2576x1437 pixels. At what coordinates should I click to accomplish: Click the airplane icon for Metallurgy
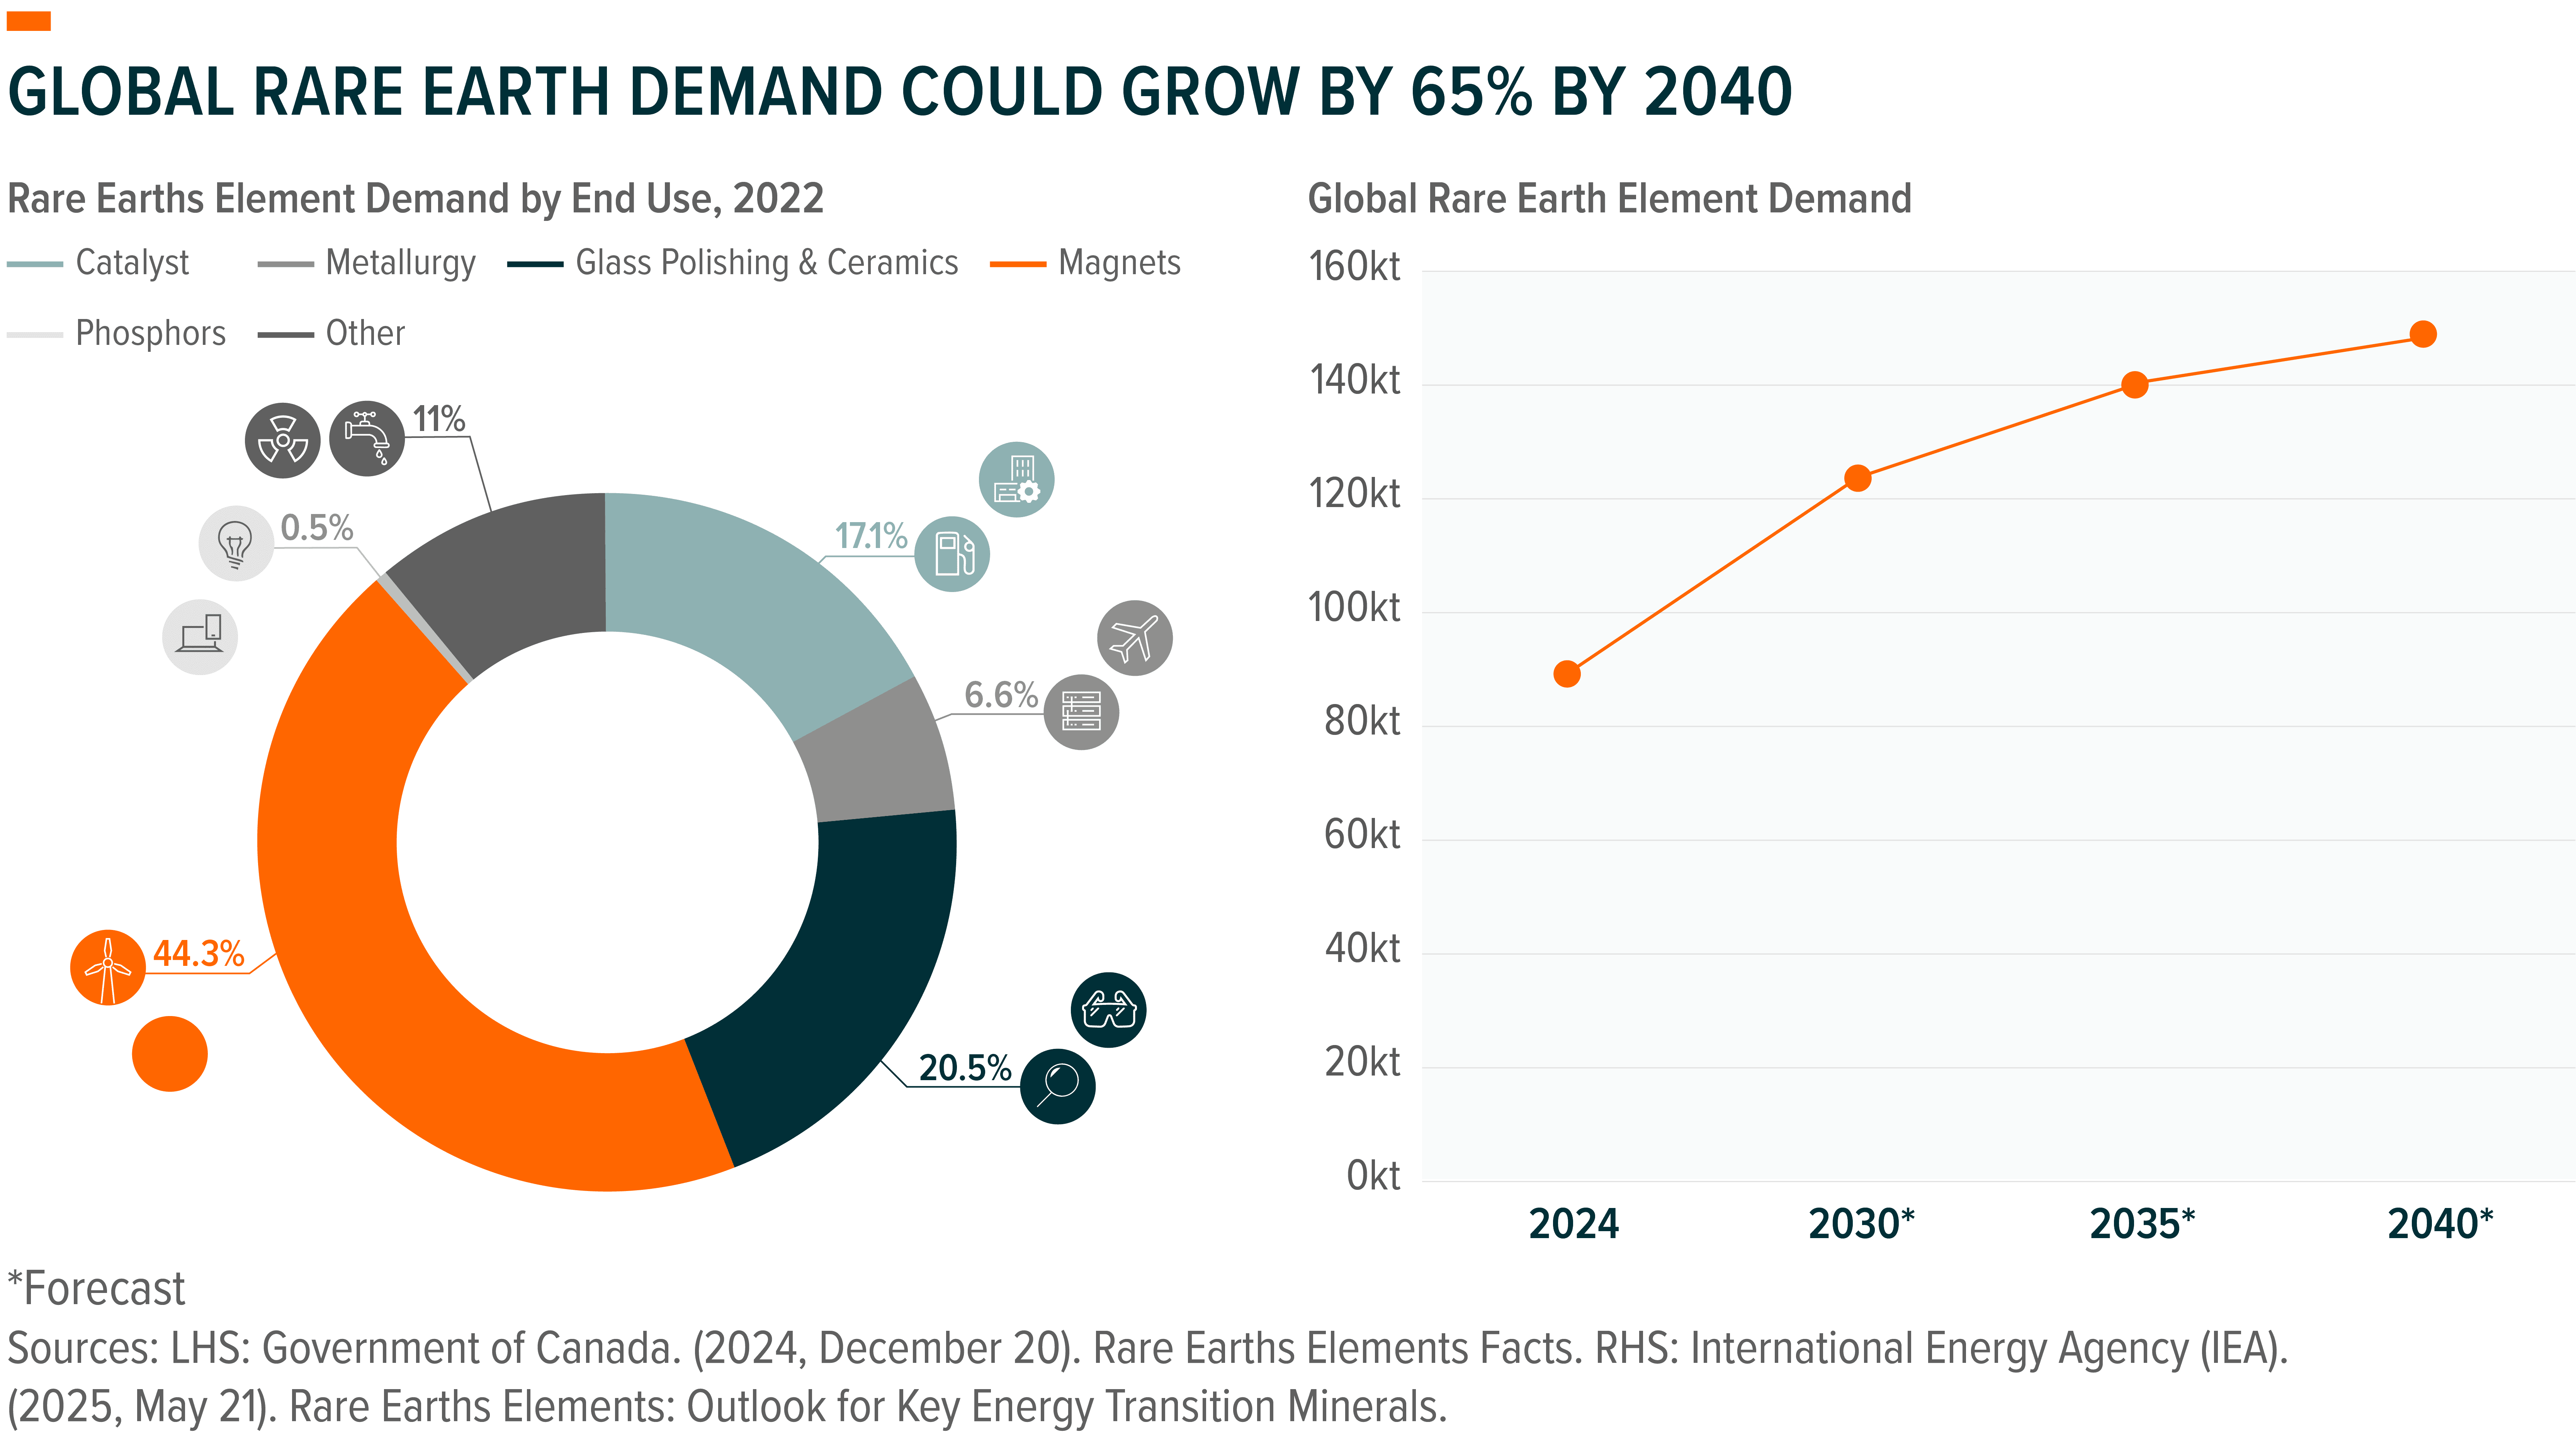click(x=1135, y=638)
